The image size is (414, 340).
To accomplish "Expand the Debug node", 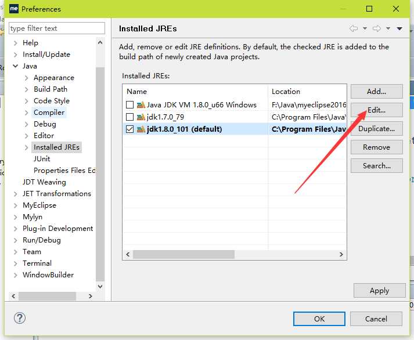I will (x=26, y=124).
